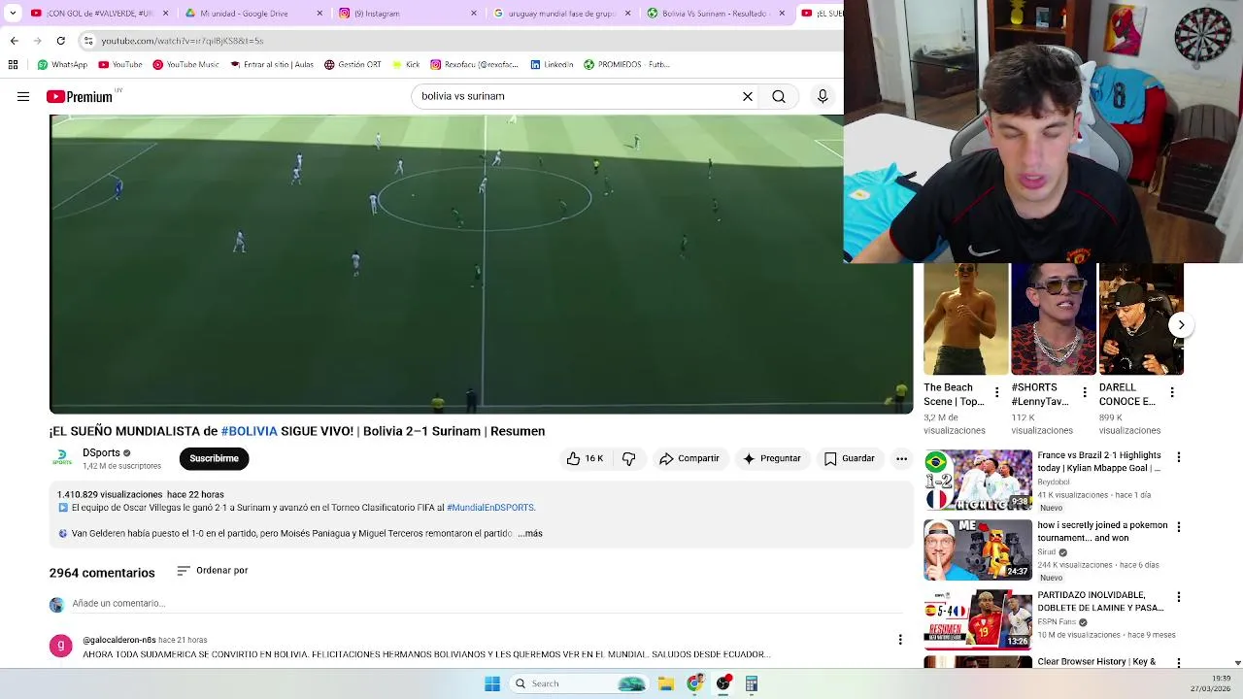
Task: Open the WhatsApp bookmark
Action: [62, 64]
